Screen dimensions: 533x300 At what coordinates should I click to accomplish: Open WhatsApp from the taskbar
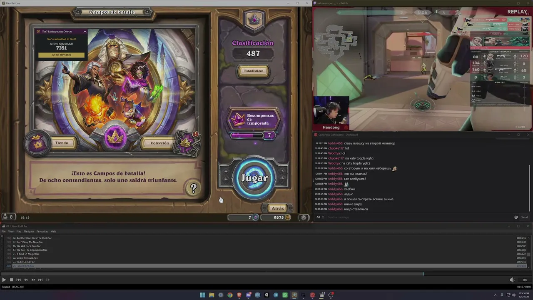285,295
